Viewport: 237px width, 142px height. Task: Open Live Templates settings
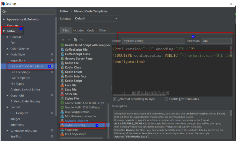[20, 78]
